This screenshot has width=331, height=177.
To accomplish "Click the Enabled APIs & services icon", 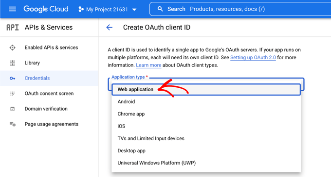I will [13, 48].
